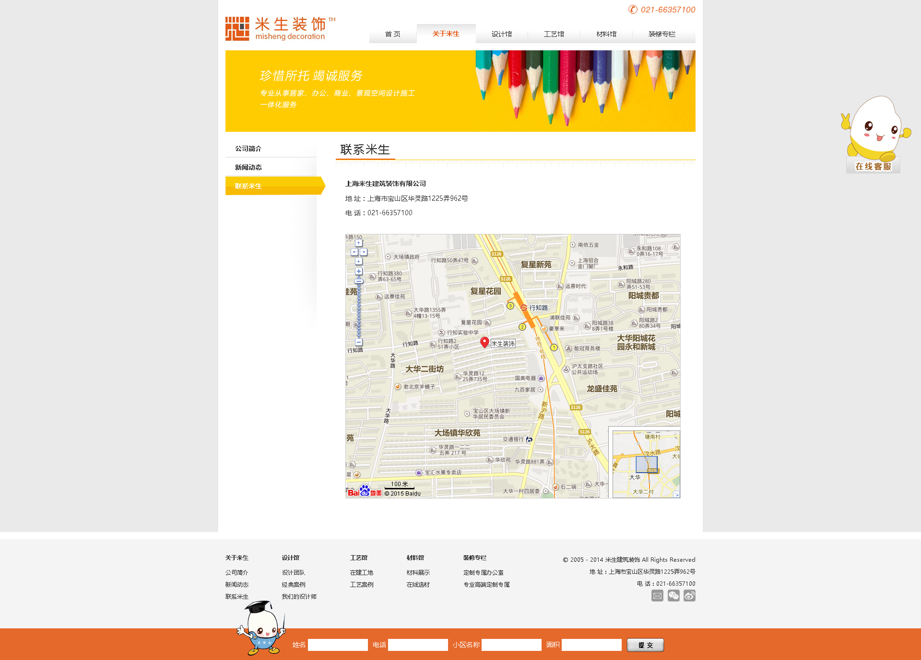Screen dimensions: 921x660
Task: Zoom in the map with plus button
Action: tap(358, 271)
